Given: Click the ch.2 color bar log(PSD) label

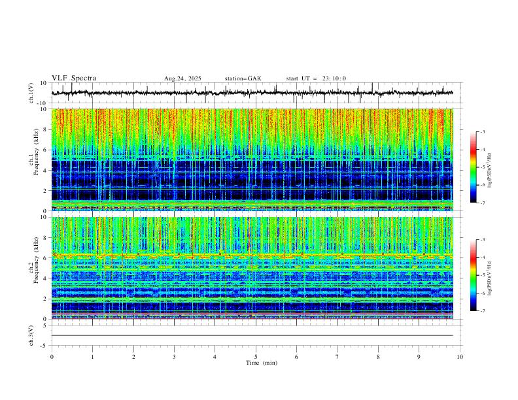Looking at the screenshot, I should (x=489, y=278).
